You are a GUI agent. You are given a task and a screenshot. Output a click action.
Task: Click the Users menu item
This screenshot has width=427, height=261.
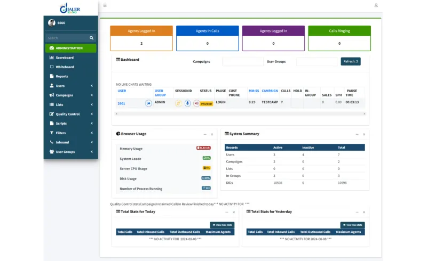click(x=71, y=86)
